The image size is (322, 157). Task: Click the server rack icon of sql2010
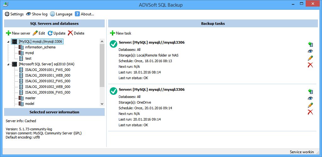point(14,64)
